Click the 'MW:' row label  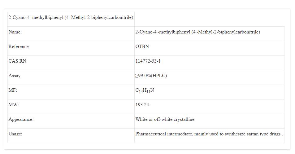[14, 105]
